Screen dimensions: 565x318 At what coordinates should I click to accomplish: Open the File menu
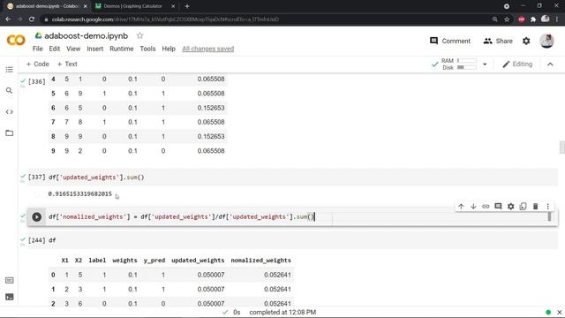37,49
